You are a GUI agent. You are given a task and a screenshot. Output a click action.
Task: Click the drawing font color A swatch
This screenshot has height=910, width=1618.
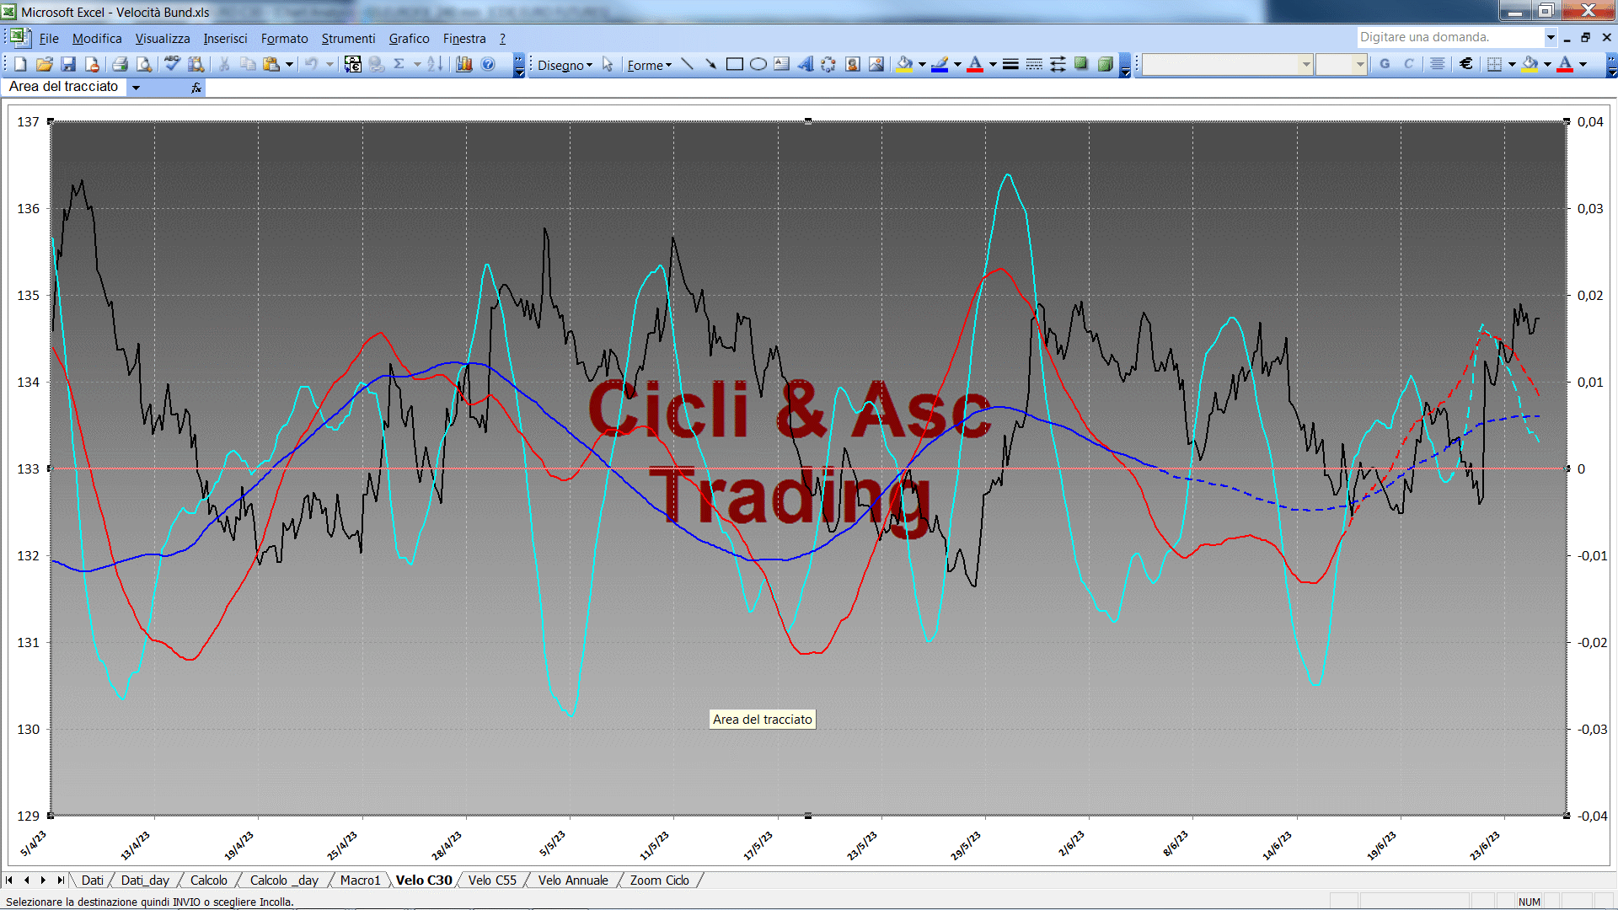pyautogui.click(x=975, y=64)
